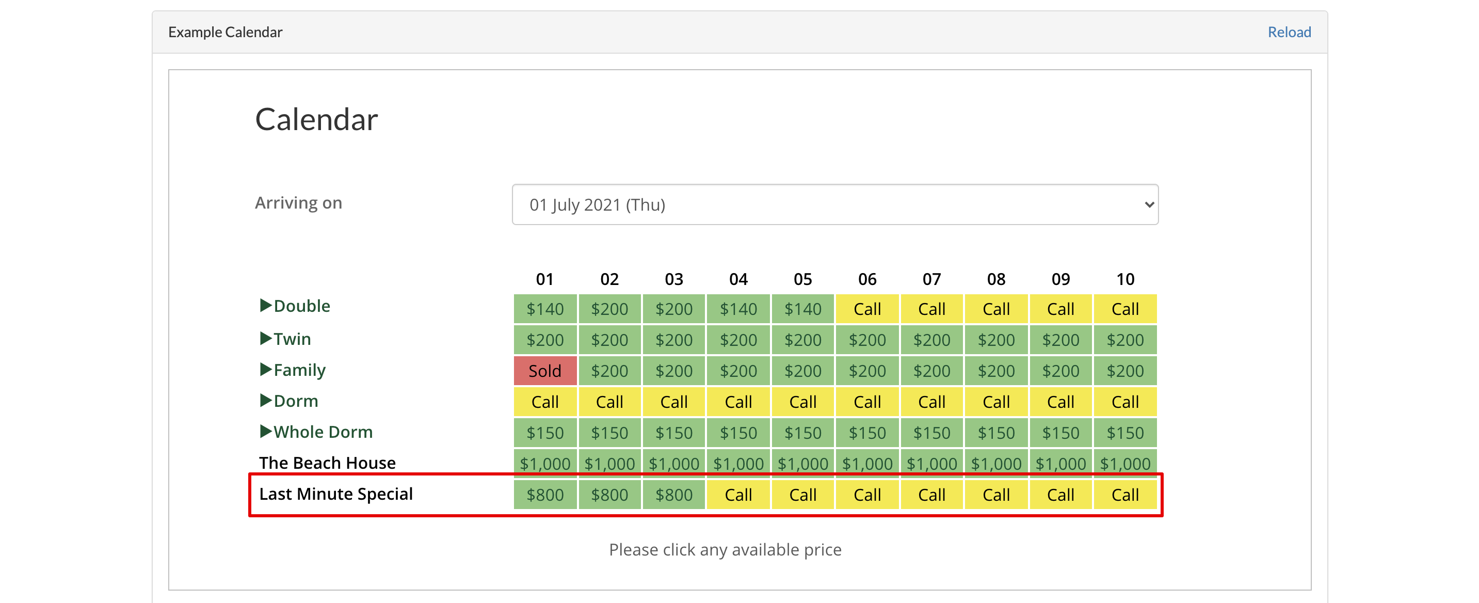1479x603 pixels.
Task: Click Beach House $1,000 price on day 05
Action: pos(802,464)
